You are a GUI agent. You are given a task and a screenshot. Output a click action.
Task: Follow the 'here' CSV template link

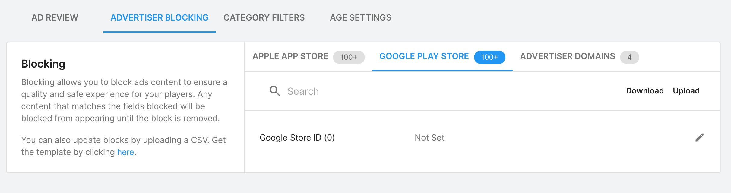[125, 152]
